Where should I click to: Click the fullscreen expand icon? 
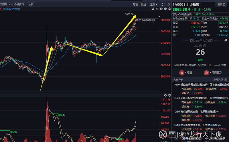click(164, 4)
